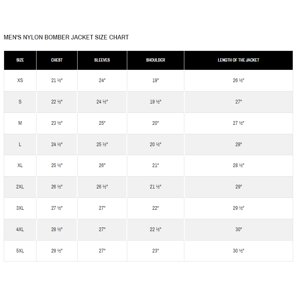Image resolution: width=296 pixels, height=296 pixels.
Task: Select the S size row label
Action: [x=20, y=102]
